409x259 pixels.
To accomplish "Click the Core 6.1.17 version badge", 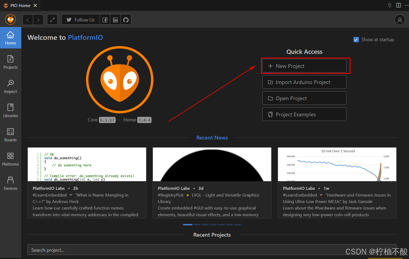I will coord(107,120).
